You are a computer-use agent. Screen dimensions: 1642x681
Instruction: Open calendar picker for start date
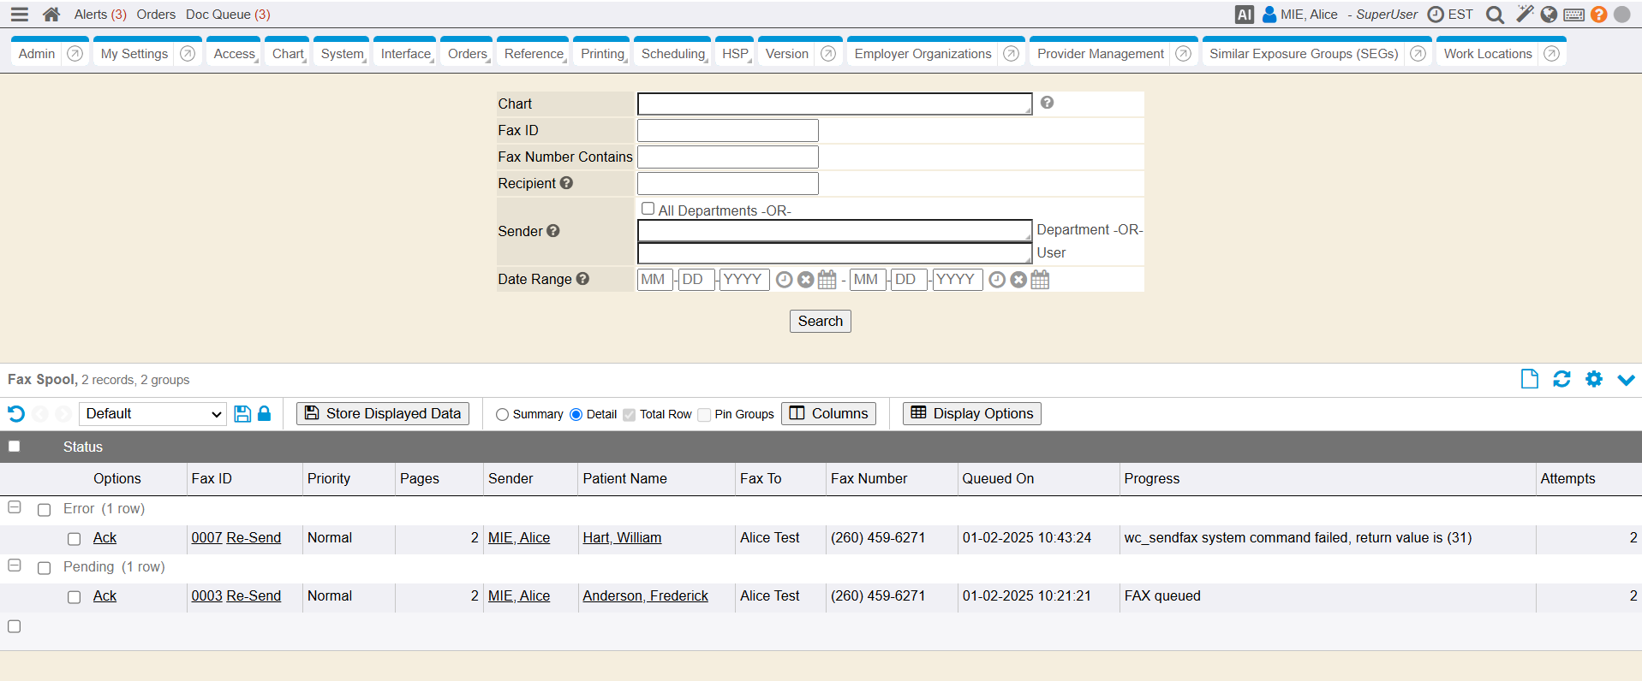(827, 280)
